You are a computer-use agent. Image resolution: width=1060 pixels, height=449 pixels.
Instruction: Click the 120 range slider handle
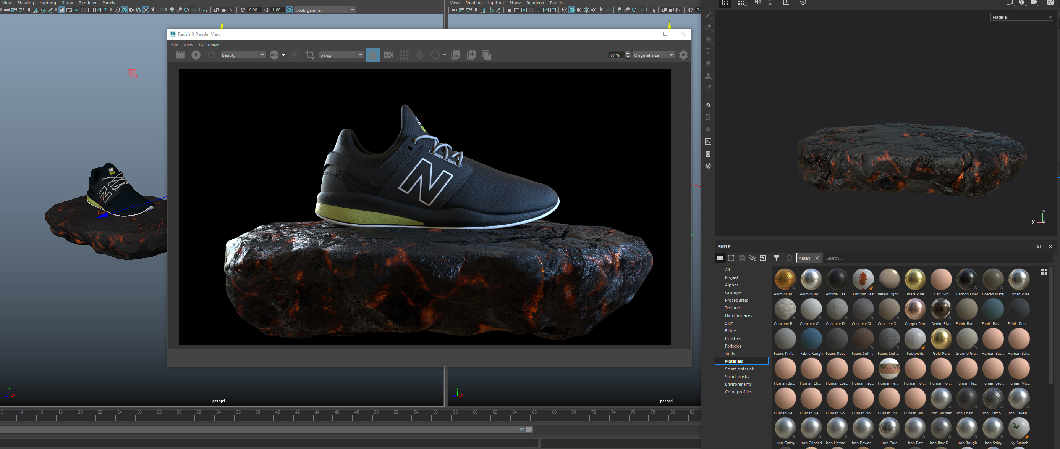click(529, 430)
